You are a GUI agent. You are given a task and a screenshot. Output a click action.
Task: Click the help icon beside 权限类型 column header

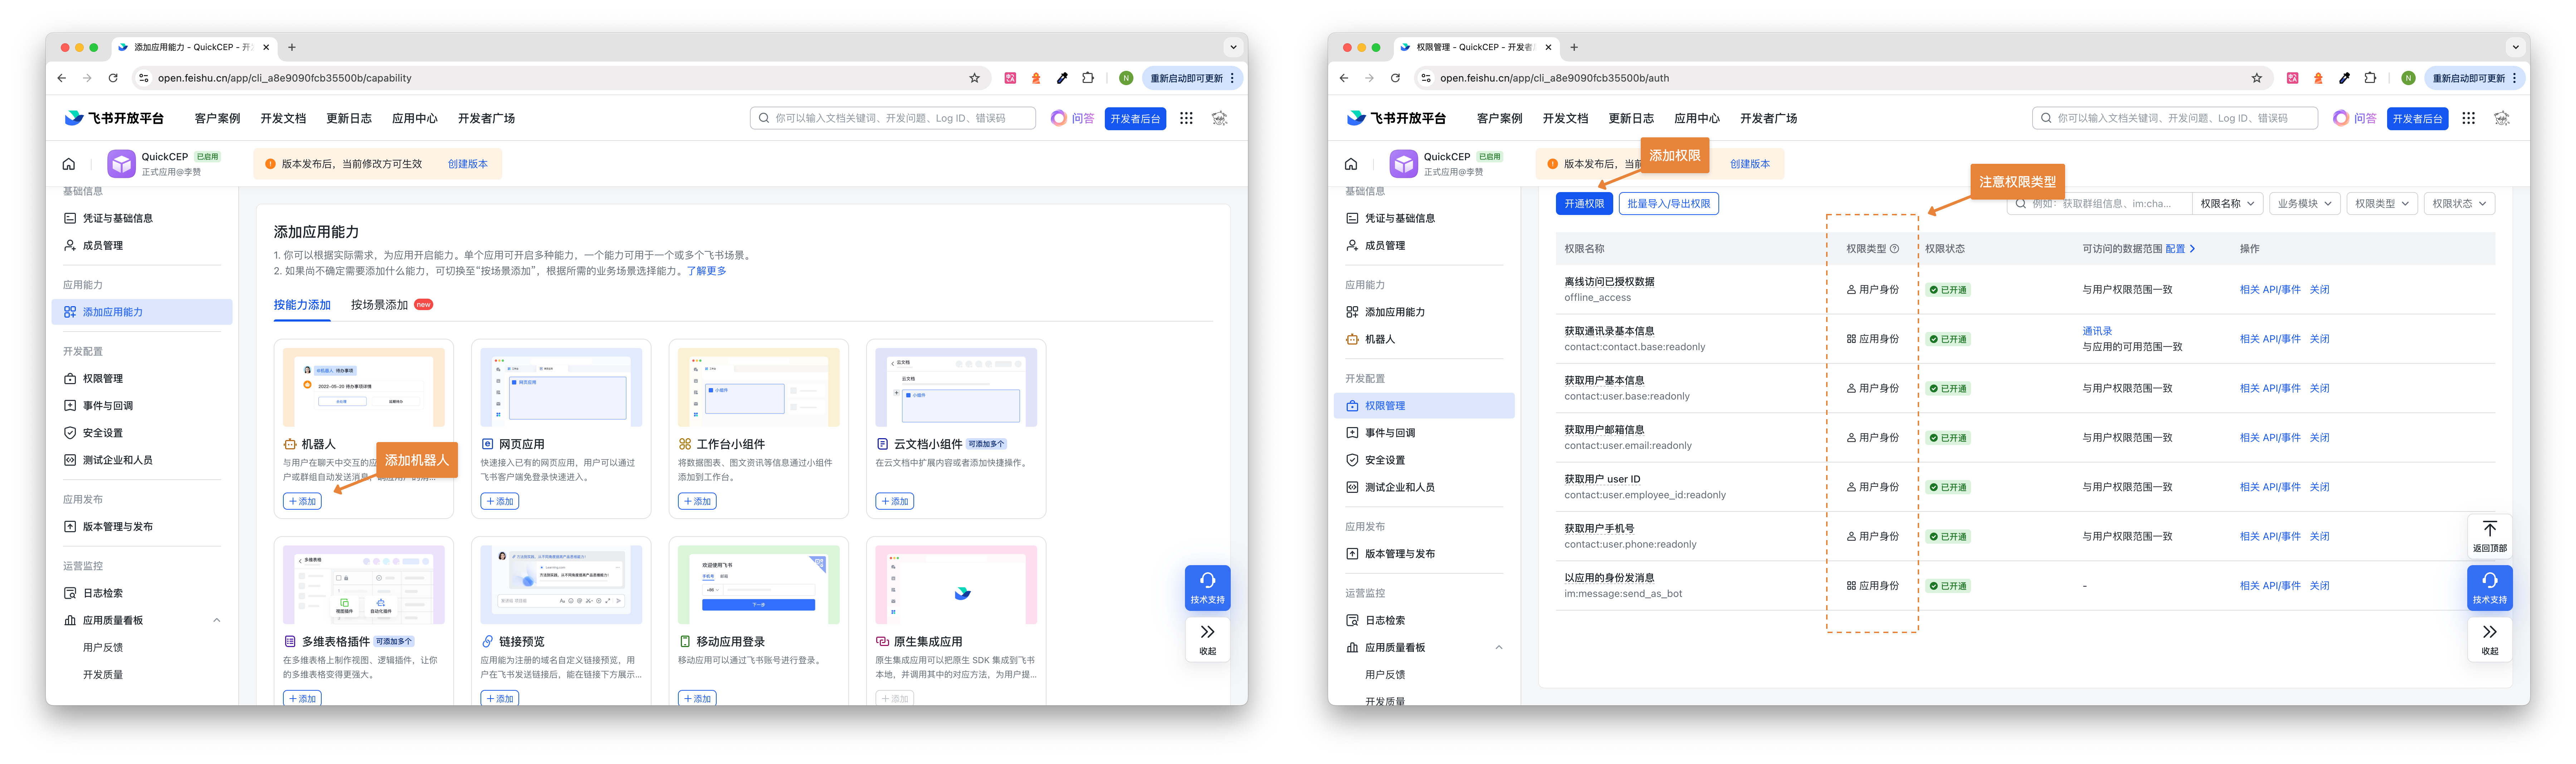click(1894, 249)
